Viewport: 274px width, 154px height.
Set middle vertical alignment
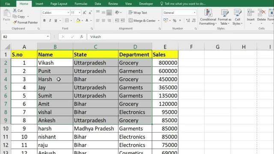[104, 12]
